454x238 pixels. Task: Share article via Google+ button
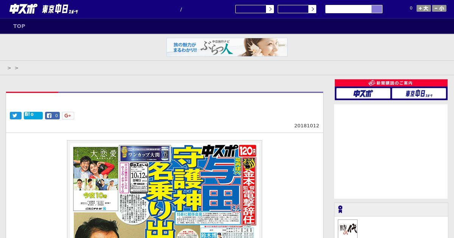[68, 116]
